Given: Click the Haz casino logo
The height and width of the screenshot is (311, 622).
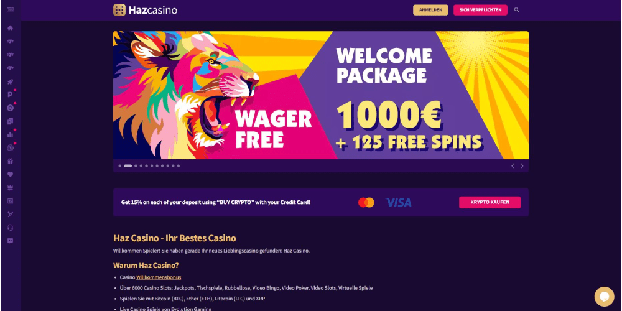Looking at the screenshot, I should 145,10.
